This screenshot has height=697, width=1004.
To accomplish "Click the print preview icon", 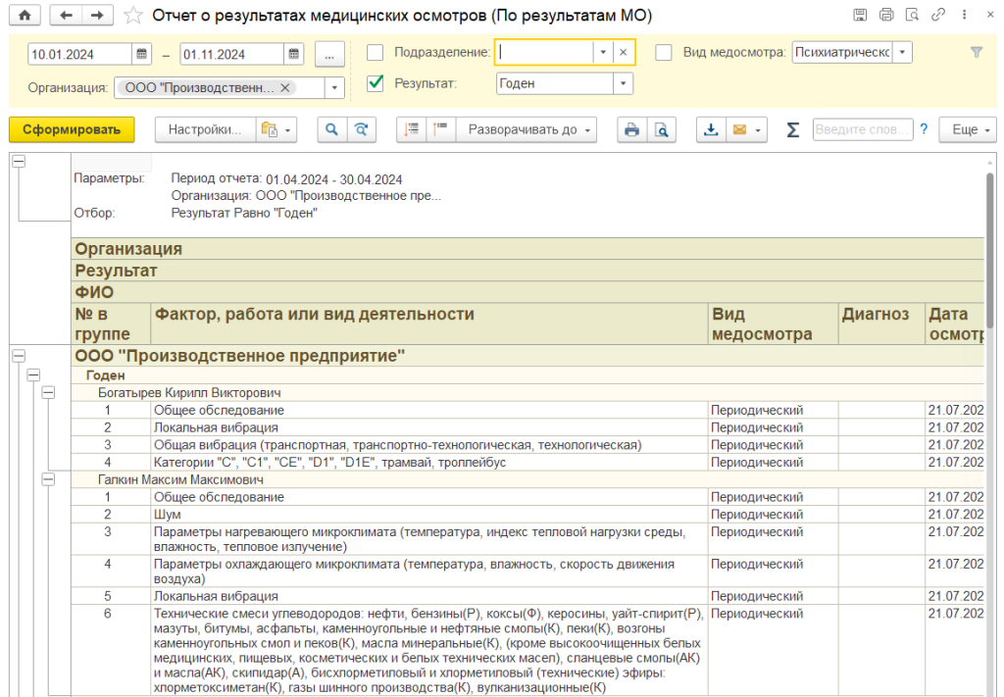I will tap(661, 129).
